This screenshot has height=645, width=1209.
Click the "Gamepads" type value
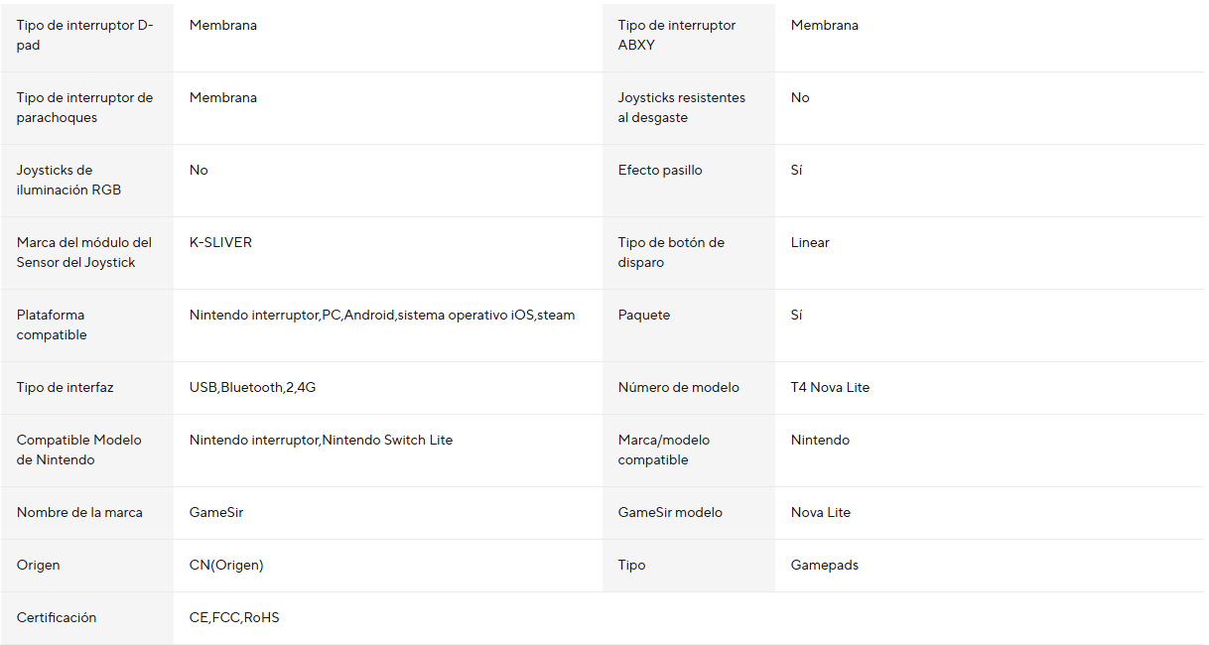(824, 565)
